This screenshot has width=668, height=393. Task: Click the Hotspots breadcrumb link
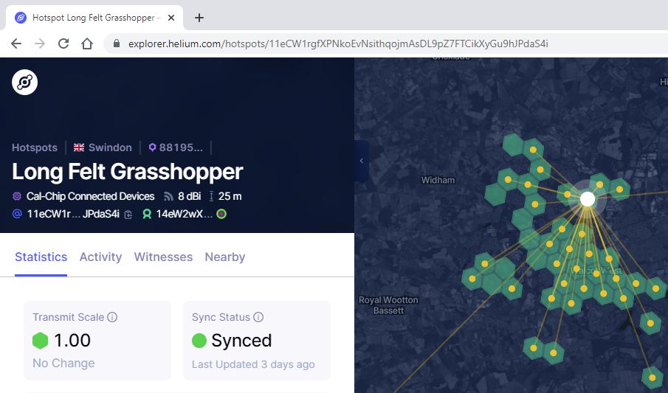[35, 147]
